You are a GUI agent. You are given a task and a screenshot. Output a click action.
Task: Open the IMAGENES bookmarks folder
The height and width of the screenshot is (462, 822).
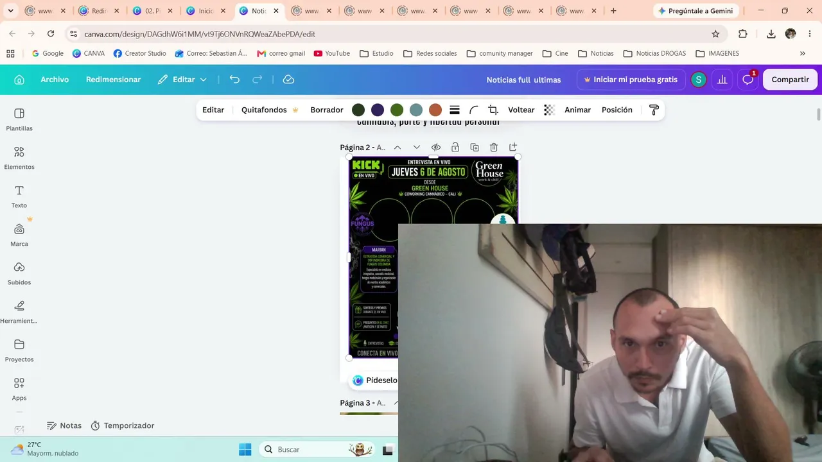coord(717,53)
